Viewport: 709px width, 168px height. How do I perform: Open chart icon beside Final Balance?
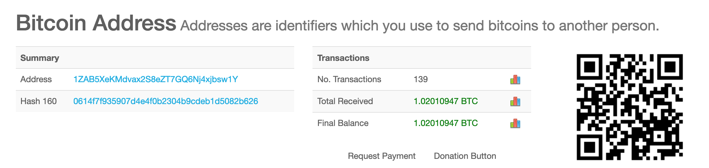click(515, 124)
